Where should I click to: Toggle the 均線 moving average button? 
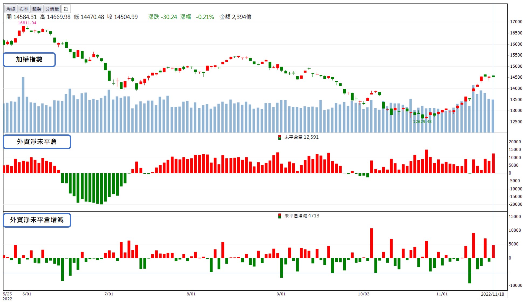[11, 9]
